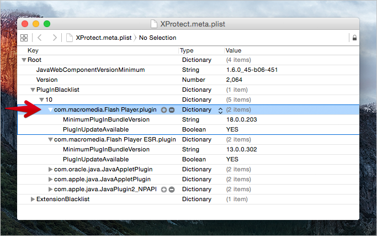Click XProtect.meta.plist in the jump bar
Screen dimensions: 377x236
104,38
